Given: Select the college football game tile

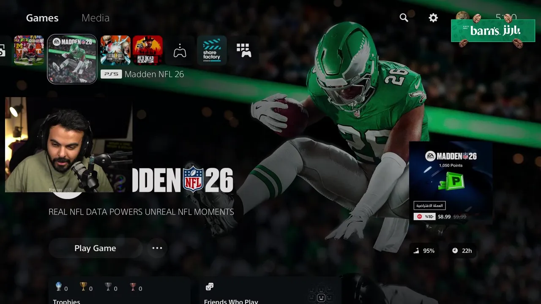Looking at the screenshot, I should pos(29,50).
